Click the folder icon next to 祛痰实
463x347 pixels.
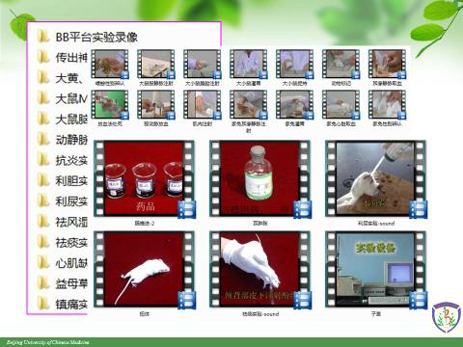[x=43, y=242]
